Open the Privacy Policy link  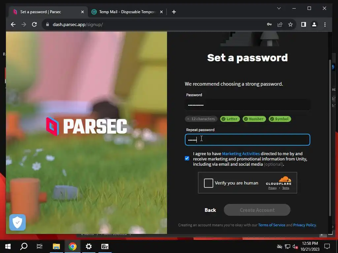[x=305, y=225]
